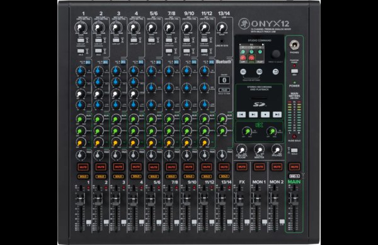Click the MON 1 fader cap
This screenshot has height=245, width=378.
click(x=257, y=199)
